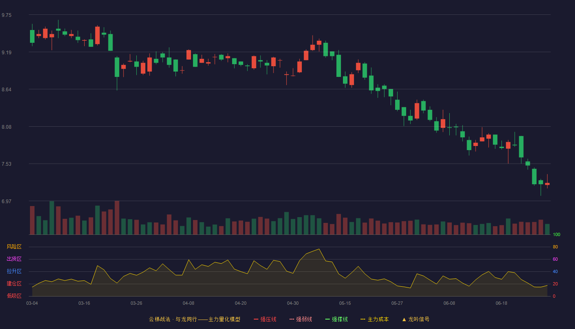
Task: Click the 05-27 date label
Action: (x=397, y=303)
